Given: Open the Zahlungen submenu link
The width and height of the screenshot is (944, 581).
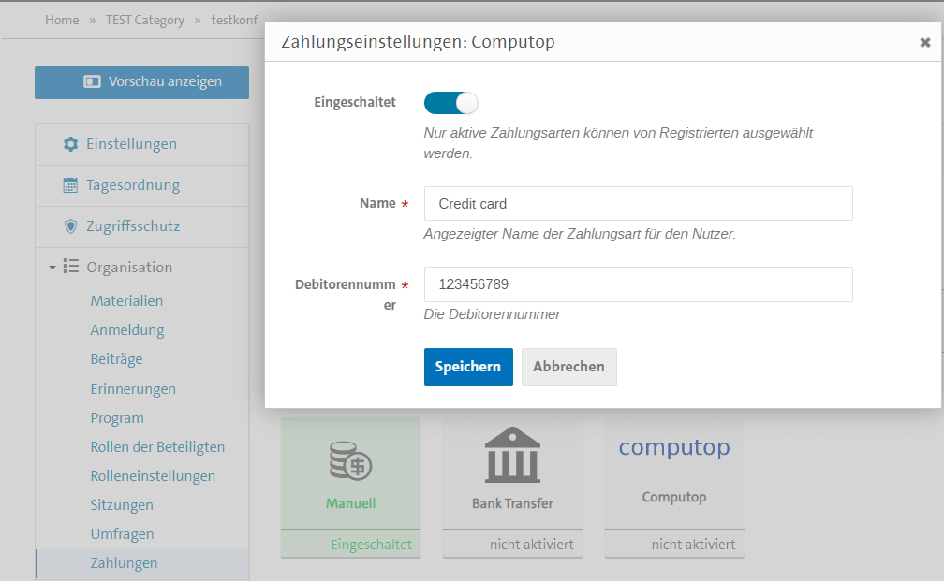Looking at the screenshot, I should point(124,563).
